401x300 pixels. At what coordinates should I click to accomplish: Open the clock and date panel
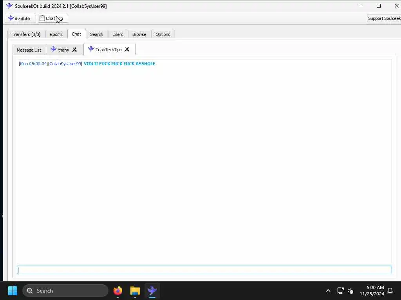point(372,291)
